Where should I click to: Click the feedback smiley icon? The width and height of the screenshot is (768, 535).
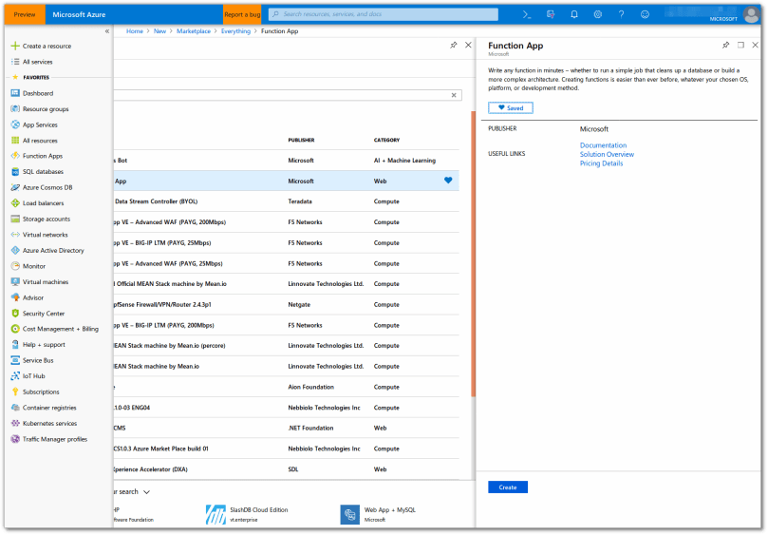coord(646,14)
